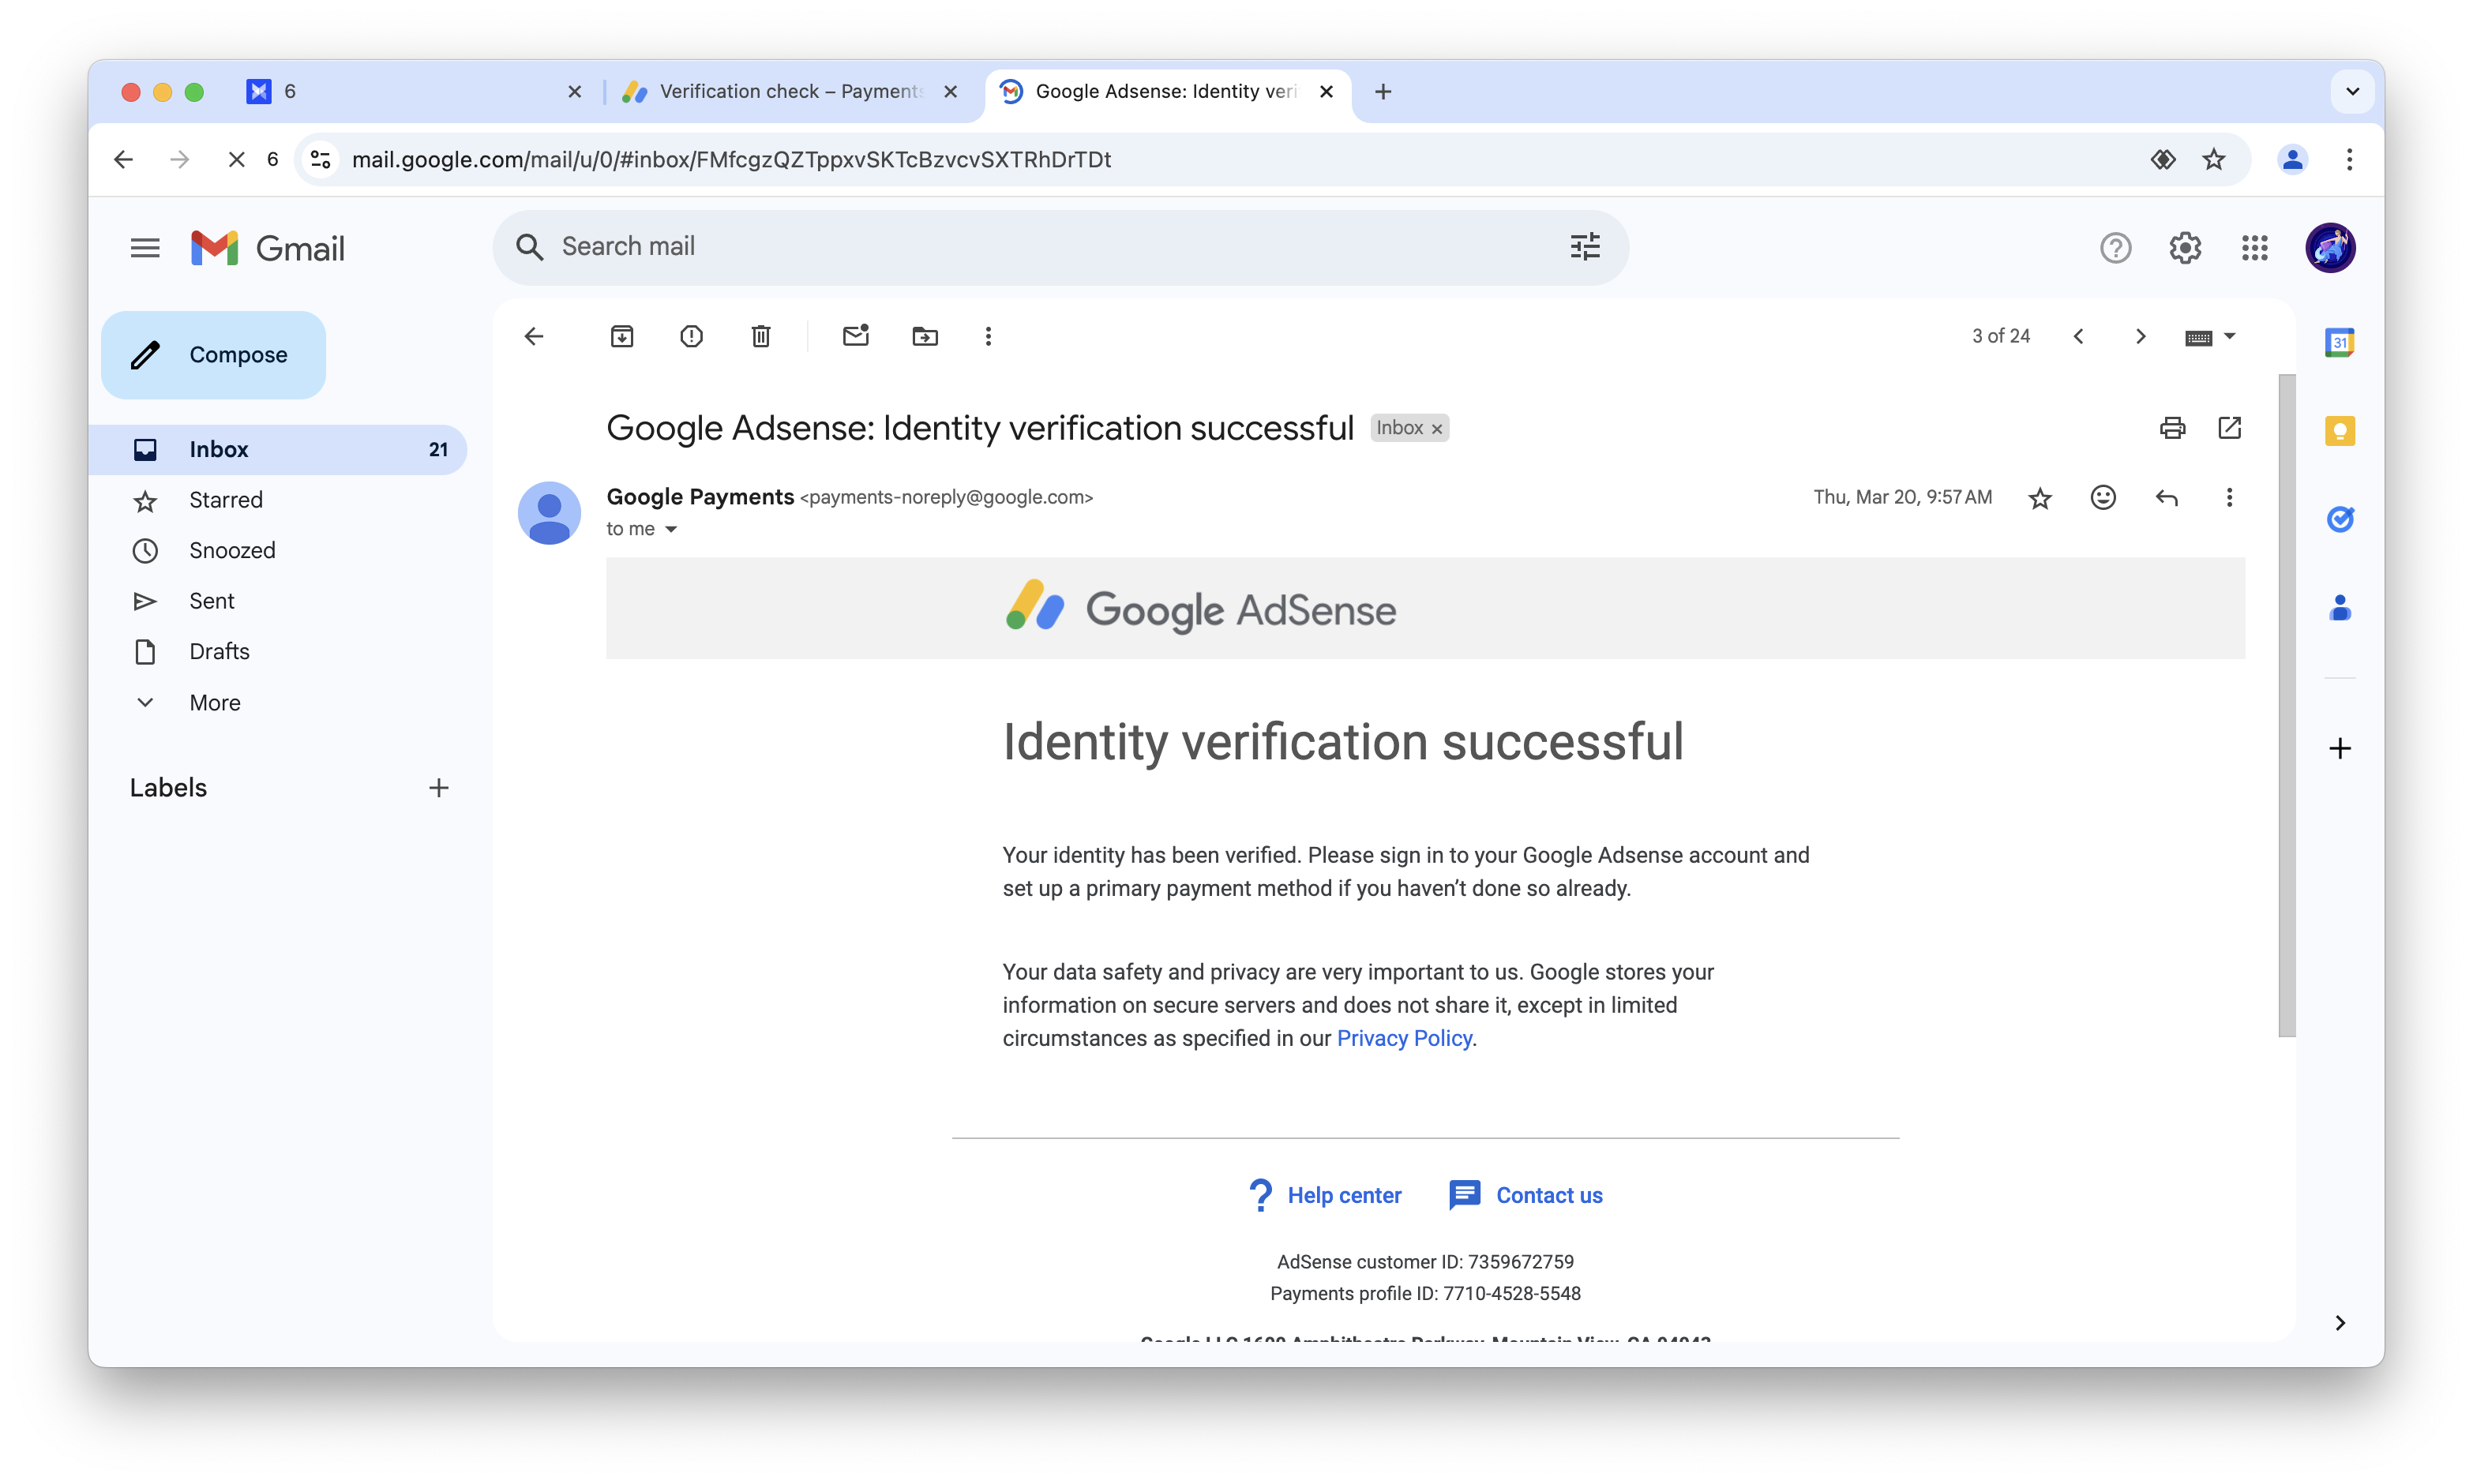Open the Move to folder icon
2473x1484 pixels.
[925, 336]
